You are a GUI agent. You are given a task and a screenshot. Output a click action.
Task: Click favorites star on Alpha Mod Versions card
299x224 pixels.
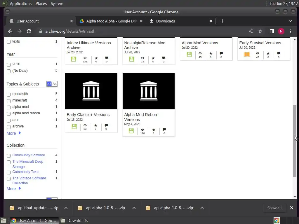(211, 53)
